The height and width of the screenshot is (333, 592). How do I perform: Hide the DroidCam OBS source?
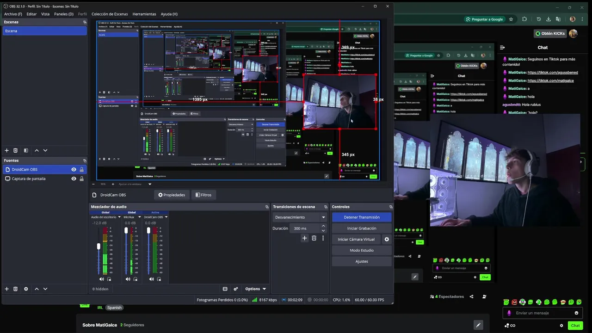(74, 170)
